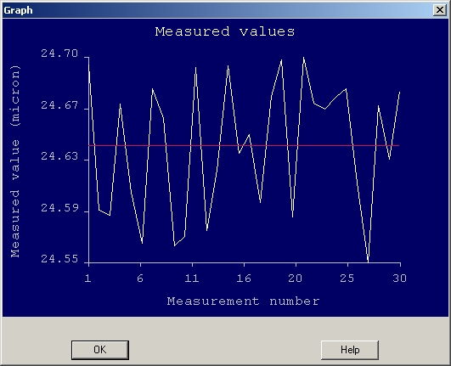Image resolution: width=451 pixels, height=366 pixels.
Task: Click the x-axis label 11
Action: click(x=192, y=278)
